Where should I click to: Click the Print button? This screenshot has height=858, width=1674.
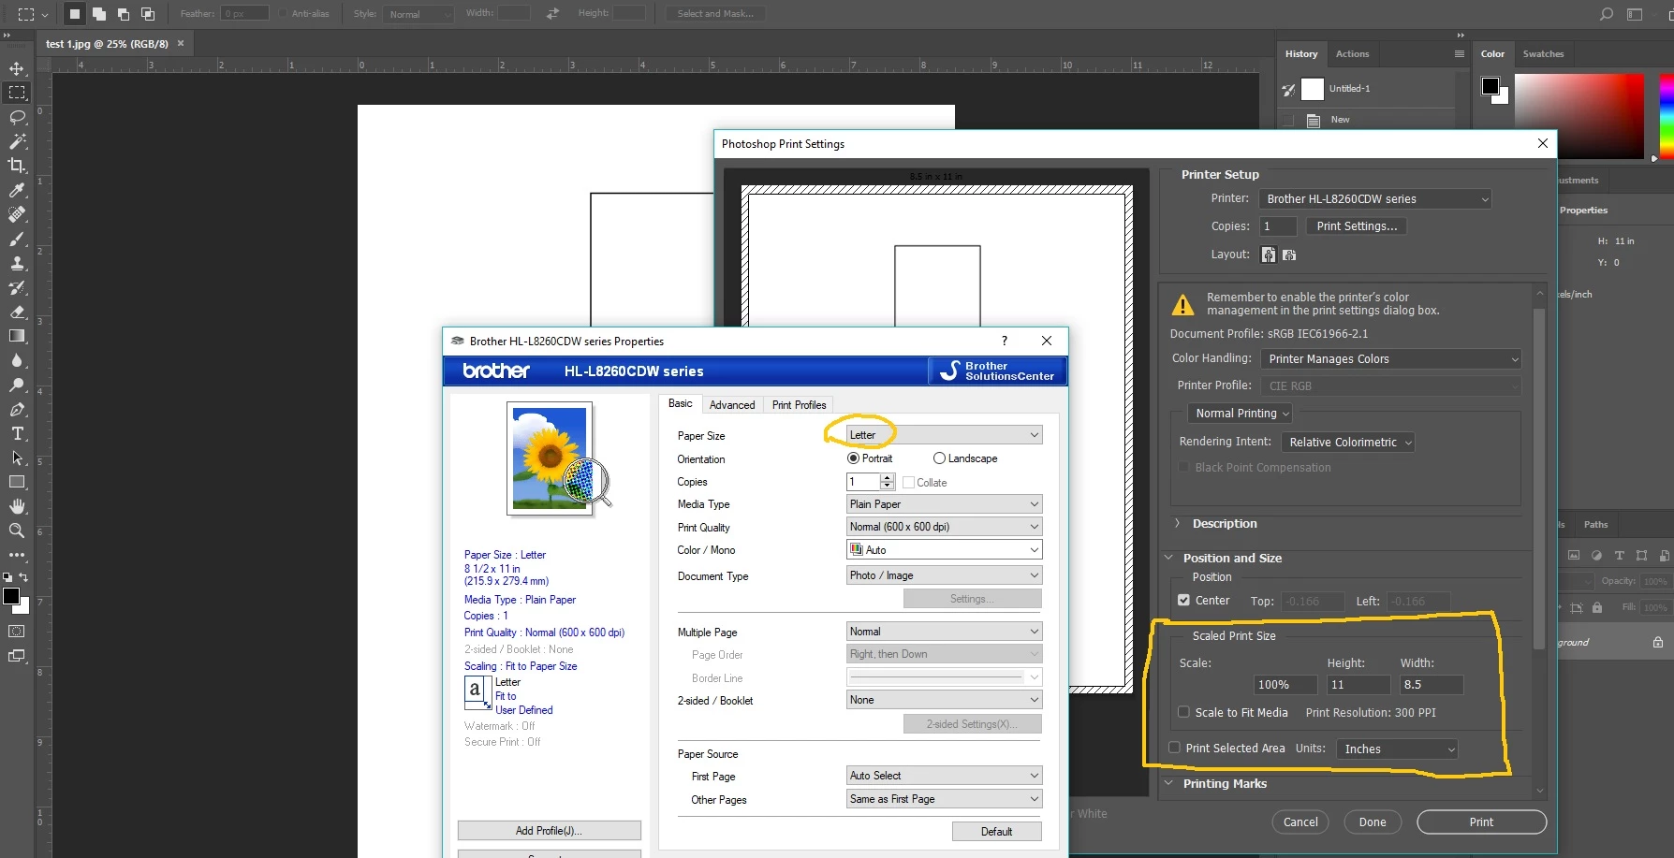[1481, 822]
